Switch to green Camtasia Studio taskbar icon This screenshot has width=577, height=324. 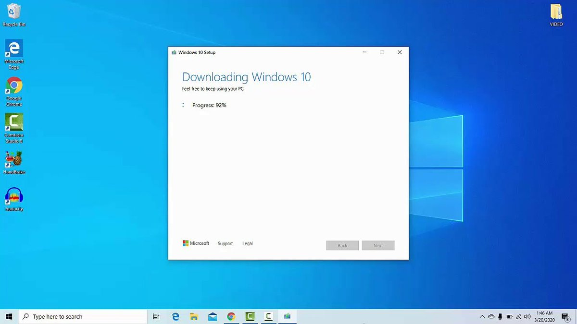click(250, 316)
